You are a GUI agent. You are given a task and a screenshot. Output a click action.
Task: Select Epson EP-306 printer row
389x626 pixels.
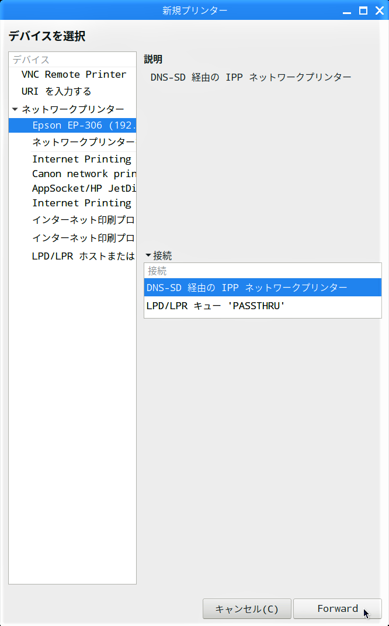click(x=72, y=125)
